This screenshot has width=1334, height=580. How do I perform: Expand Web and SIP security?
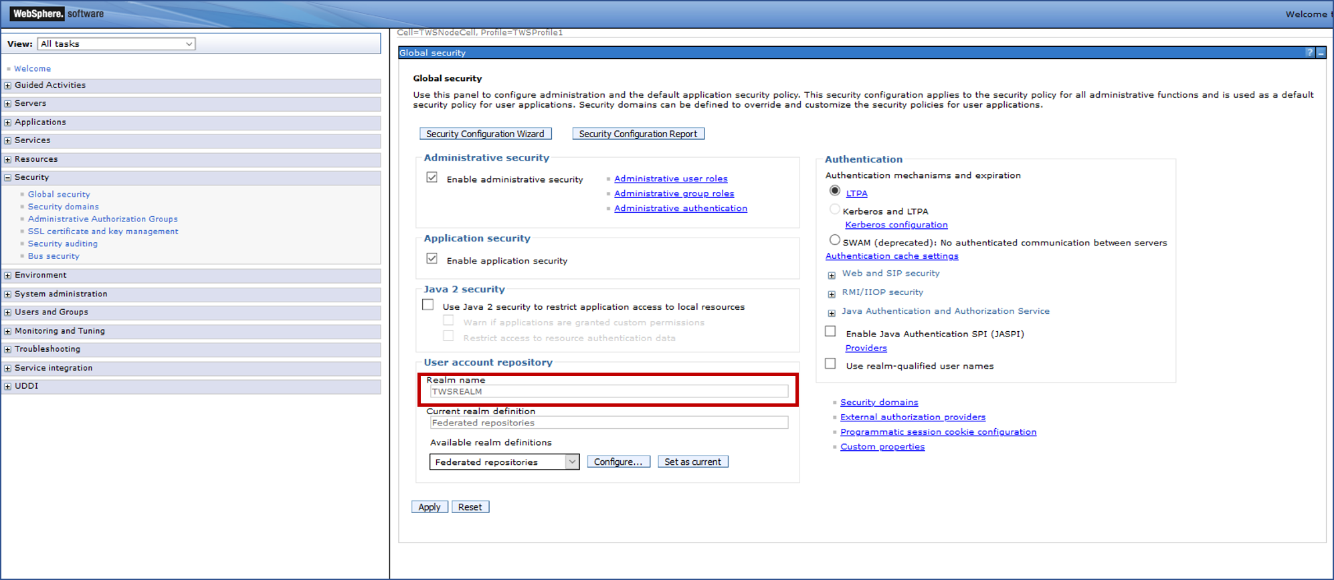(832, 276)
